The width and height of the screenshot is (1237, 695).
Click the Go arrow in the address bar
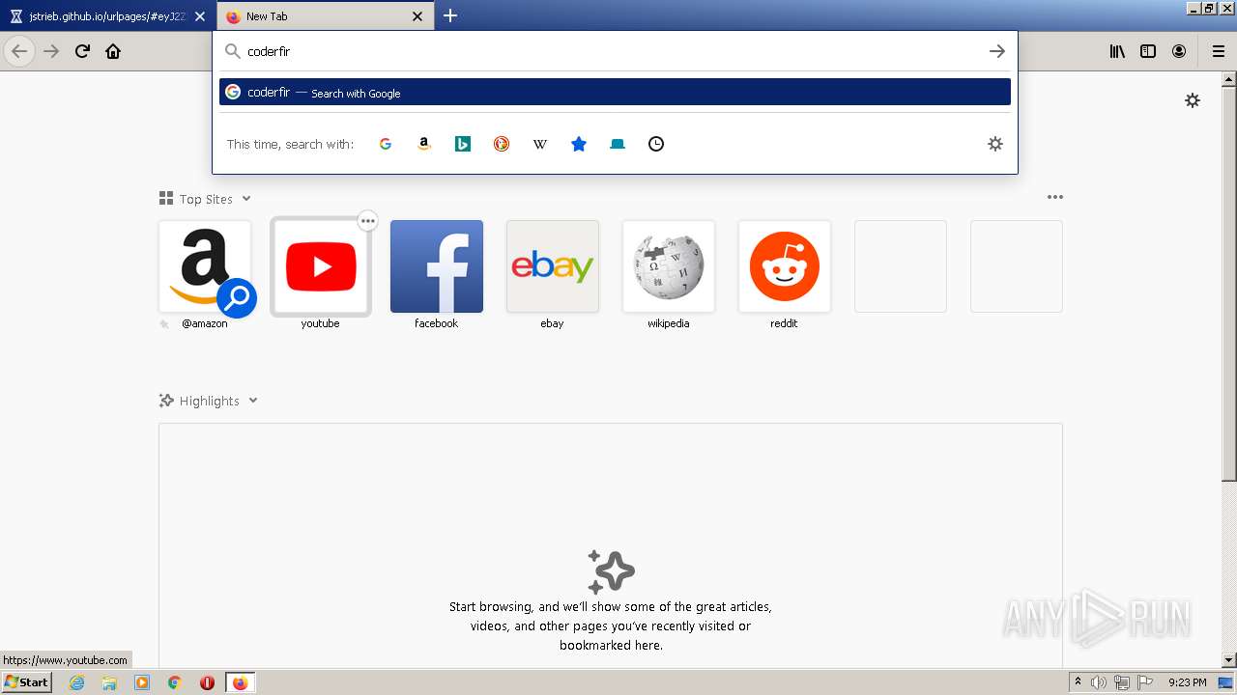(997, 51)
